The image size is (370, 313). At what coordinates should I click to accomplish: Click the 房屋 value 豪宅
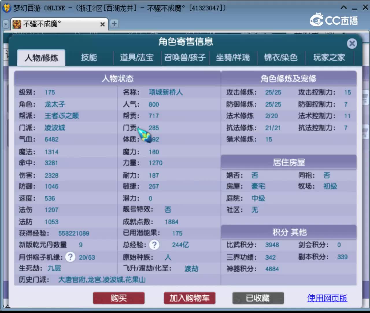pos(258,186)
